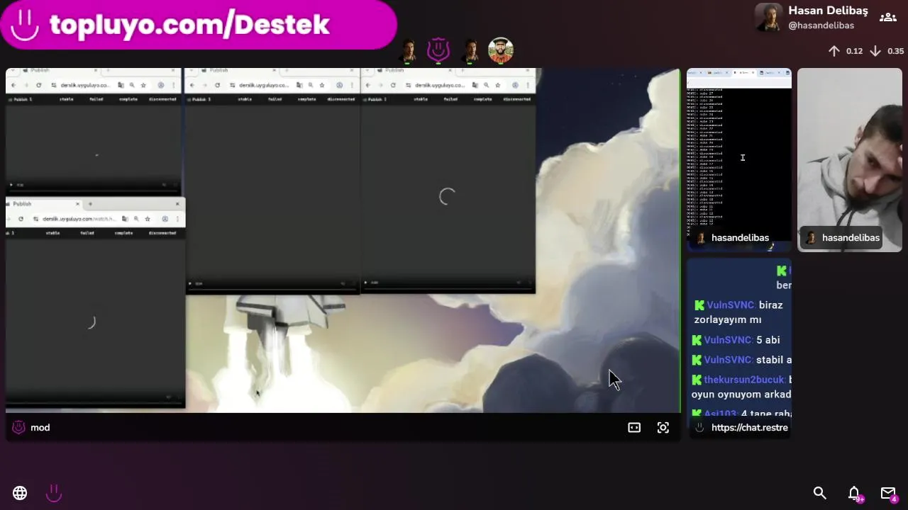The image size is (908, 510).
Task: Reload the right Publish browser window
Action: click(x=393, y=85)
